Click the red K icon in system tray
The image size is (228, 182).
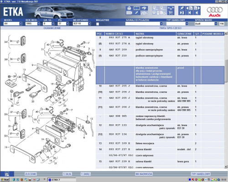(x=193, y=180)
